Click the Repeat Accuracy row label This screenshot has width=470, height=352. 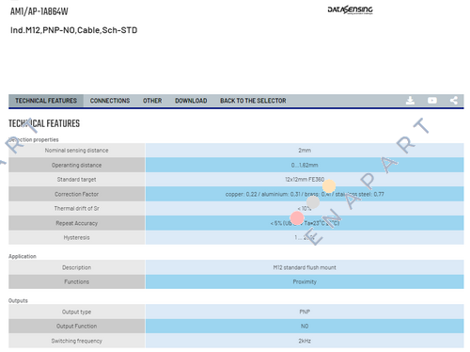pyautogui.click(x=76, y=223)
